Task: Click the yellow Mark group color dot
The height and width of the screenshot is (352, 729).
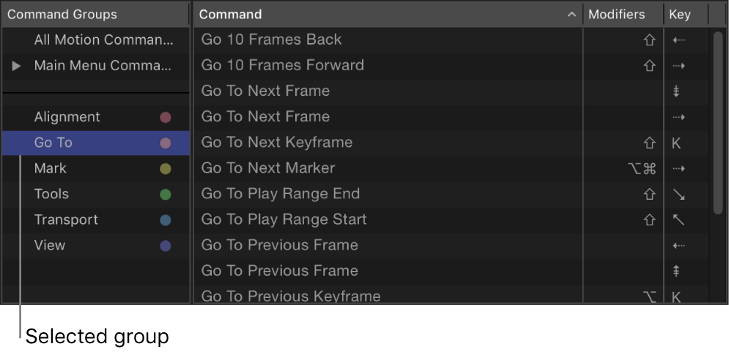Action: tap(166, 169)
